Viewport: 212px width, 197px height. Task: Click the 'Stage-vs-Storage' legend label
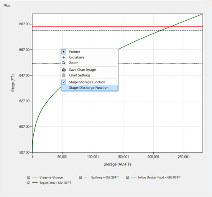click(51, 177)
